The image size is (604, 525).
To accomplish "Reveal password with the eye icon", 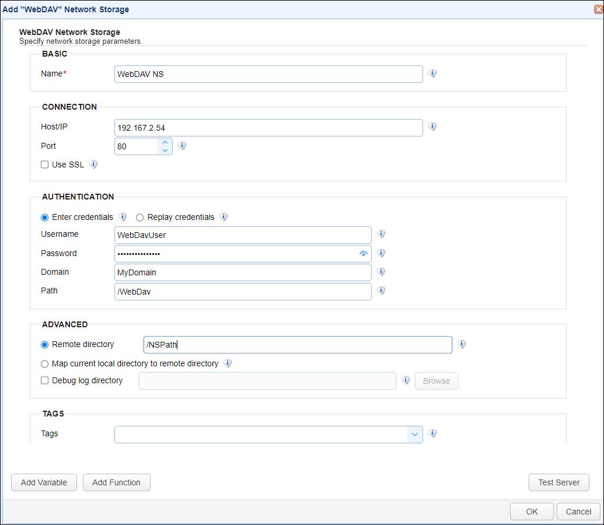I will 363,253.
